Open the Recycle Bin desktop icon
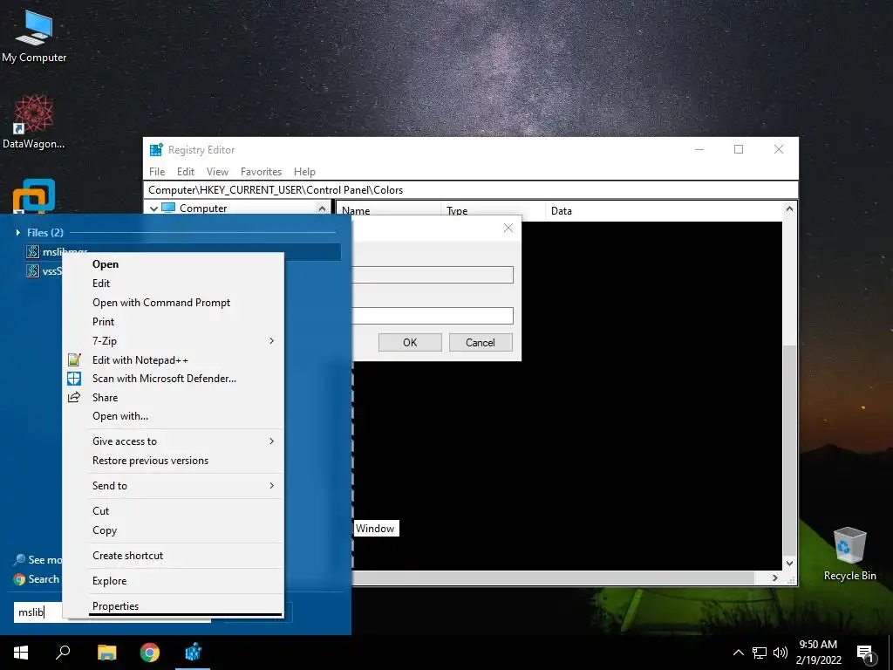 pos(849,554)
